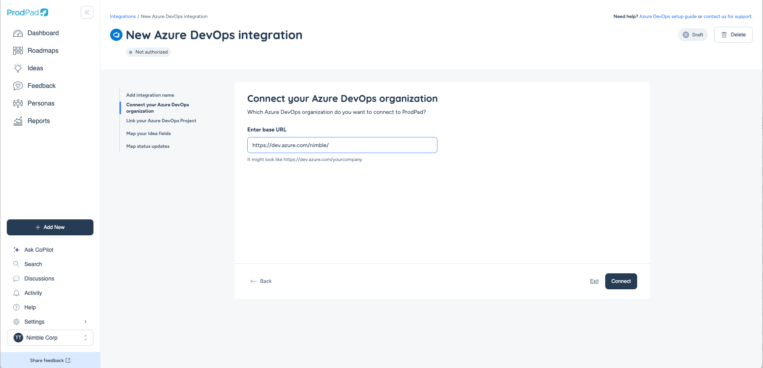Click the Not authorized status badge
The height and width of the screenshot is (368, 763).
click(x=148, y=52)
